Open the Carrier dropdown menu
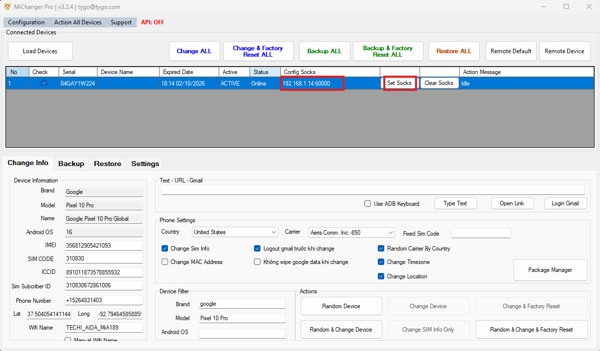This screenshot has width=600, height=351. pyautogui.click(x=390, y=232)
